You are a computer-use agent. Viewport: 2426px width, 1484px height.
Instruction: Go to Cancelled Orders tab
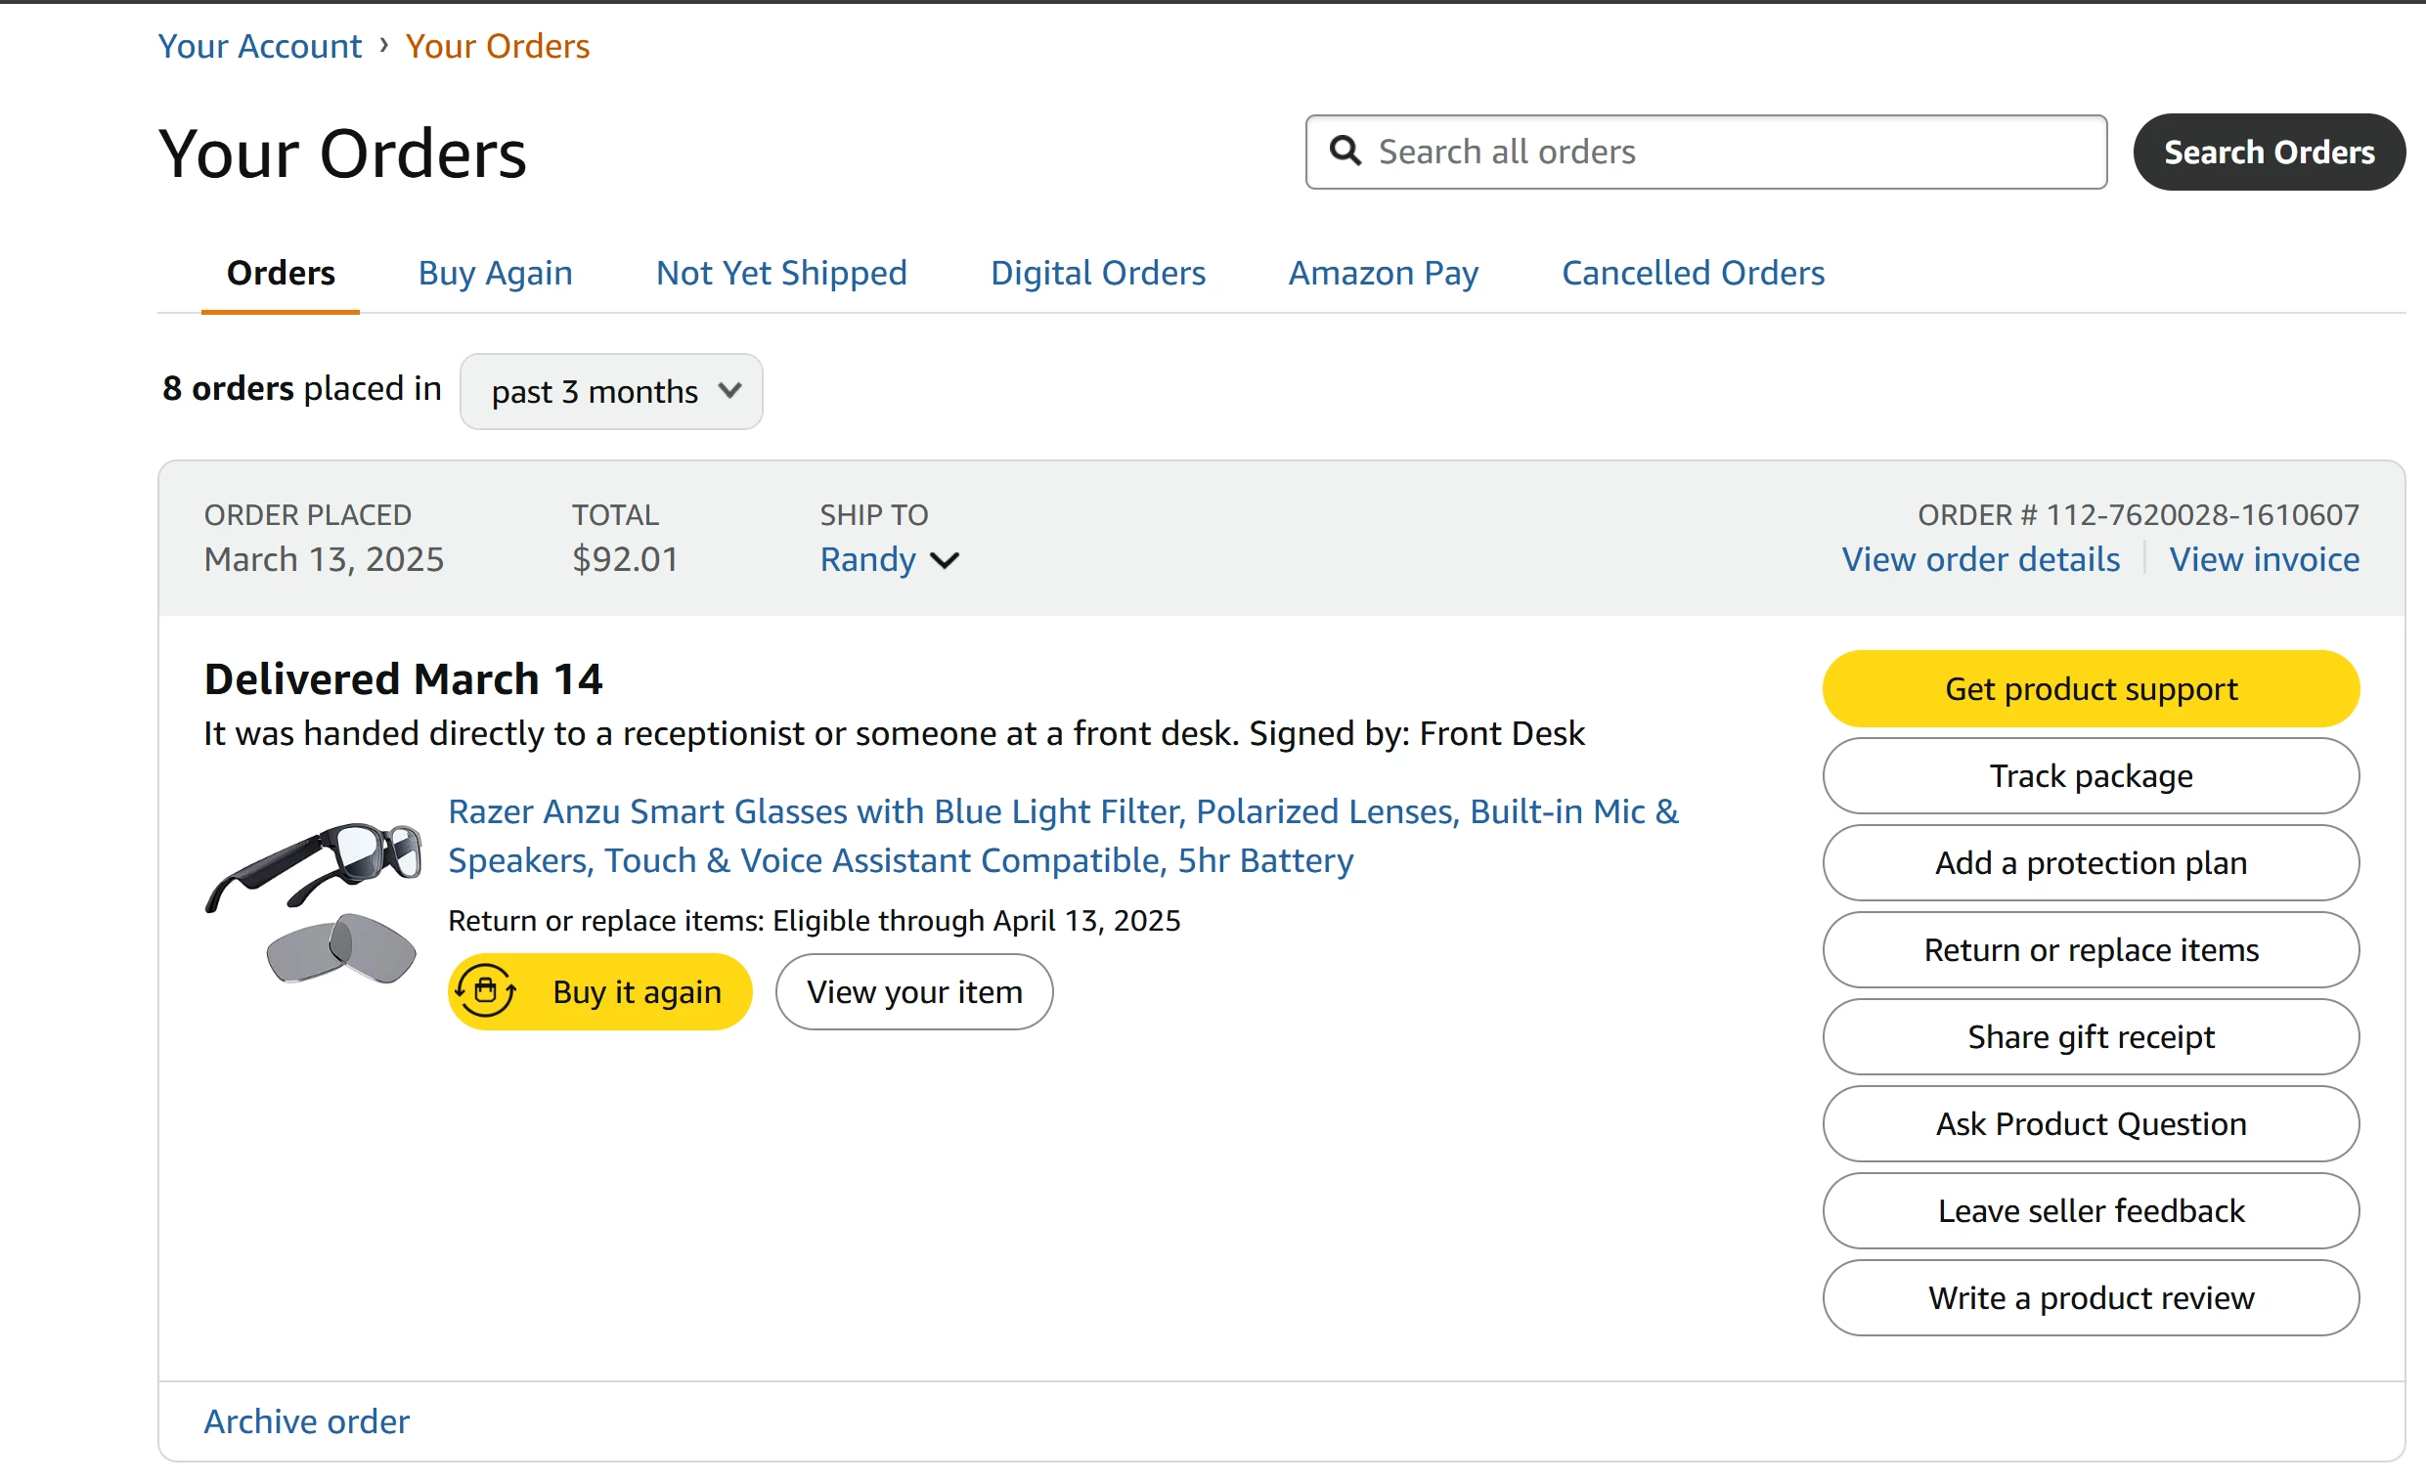1692,273
